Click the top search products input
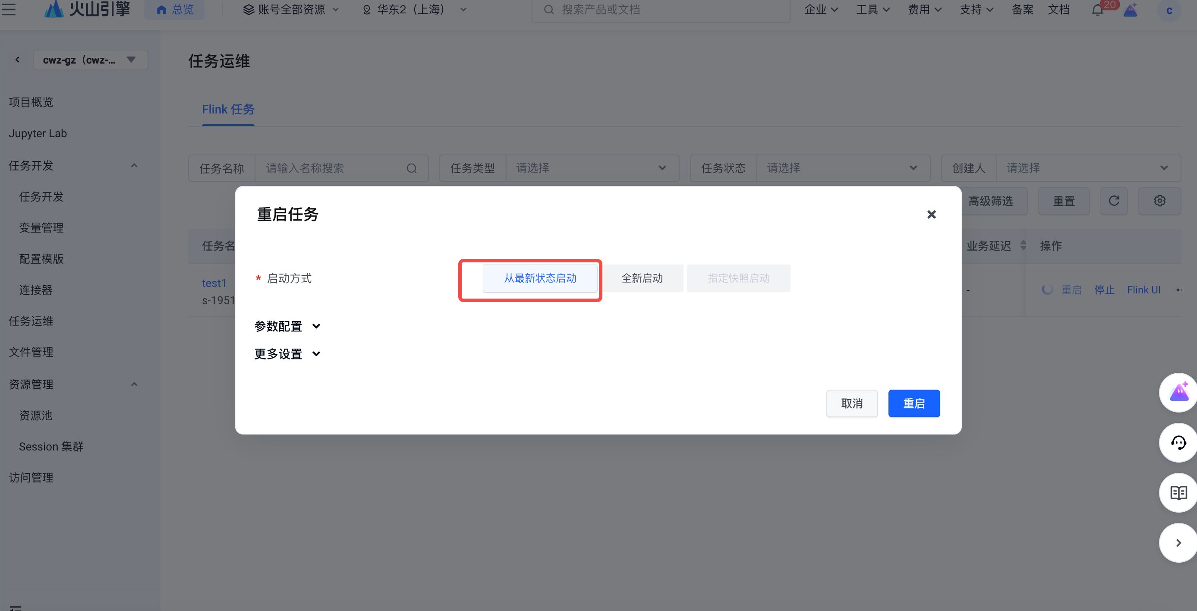 pos(660,10)
